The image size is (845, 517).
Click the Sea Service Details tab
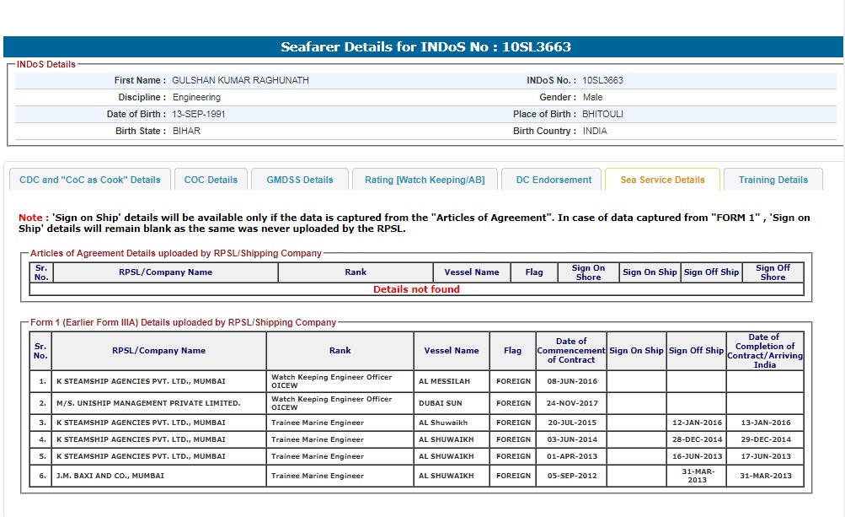(x=662, y=180)
